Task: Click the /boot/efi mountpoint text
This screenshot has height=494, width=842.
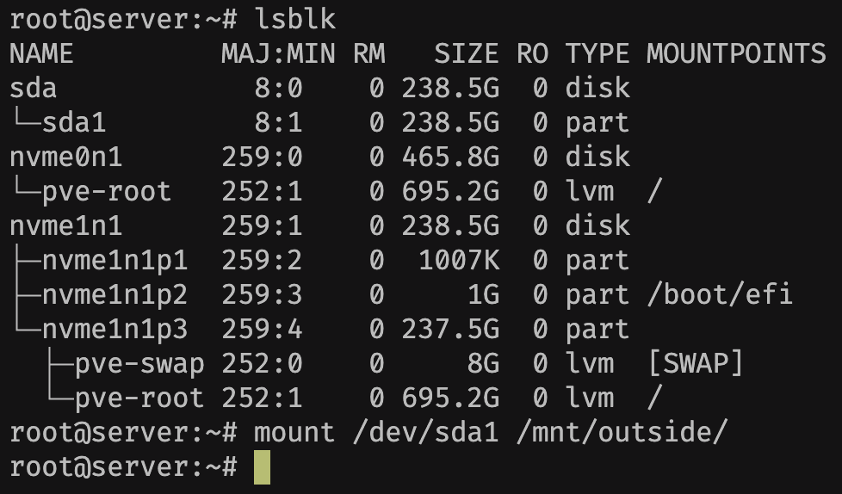Action: (x=720, y=294)
